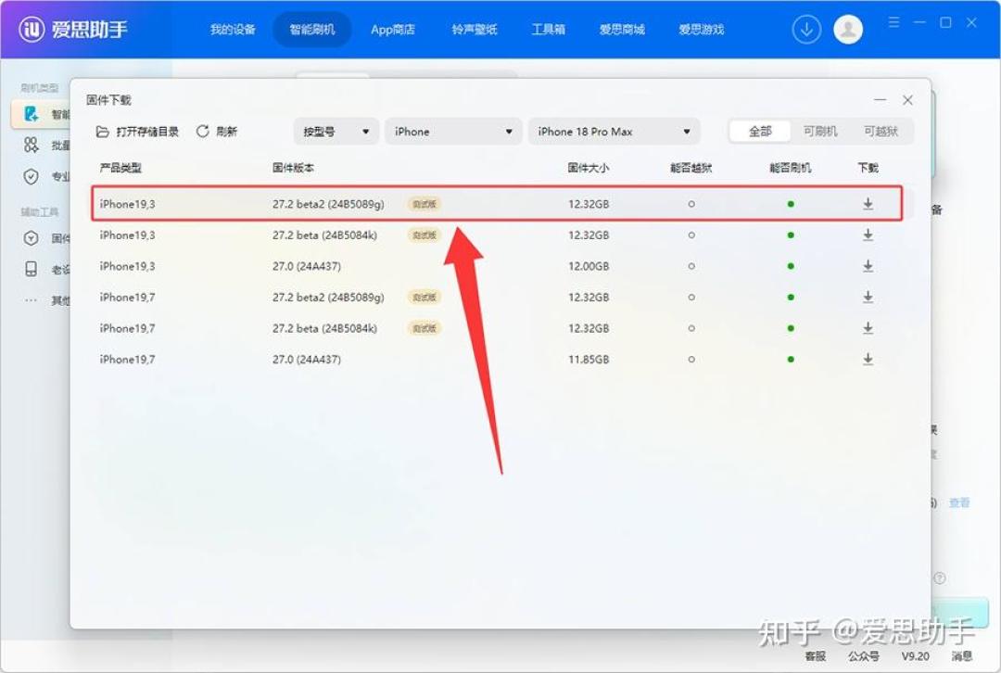Select the 专业刷机 shield sidebar icon
1001x673 pixels.
(x=31, y=176)
